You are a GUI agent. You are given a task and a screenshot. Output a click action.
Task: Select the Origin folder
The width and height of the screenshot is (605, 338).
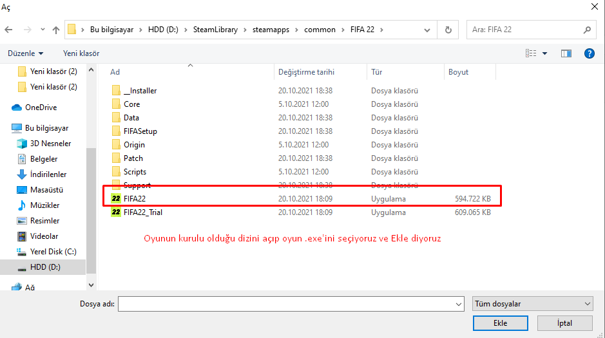[134, 144]
